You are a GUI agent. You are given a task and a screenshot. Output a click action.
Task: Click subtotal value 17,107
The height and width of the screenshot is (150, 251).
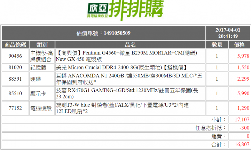click(x=242, y=120)
